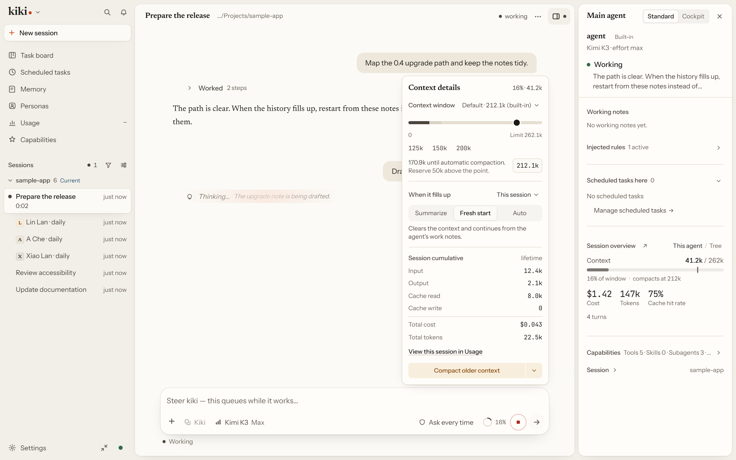Open the Personas page
The image size is (736, 460).
click(x=67, y=106)
